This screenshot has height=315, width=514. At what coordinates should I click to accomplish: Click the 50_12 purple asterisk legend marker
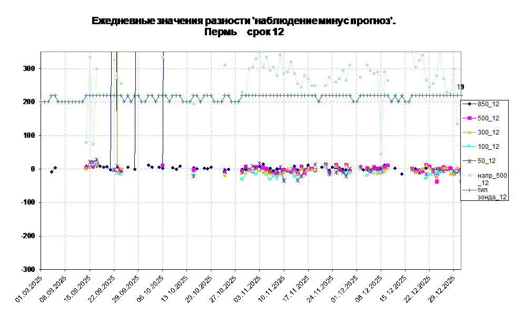tap(469, 161)
